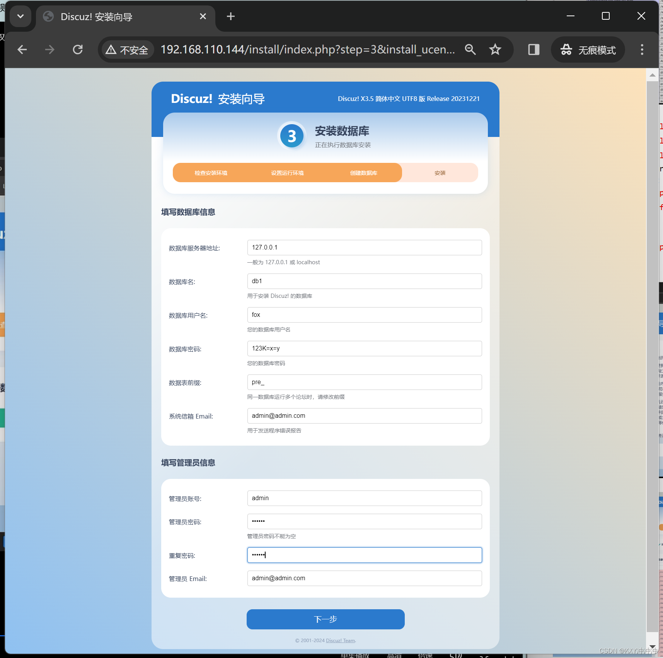Open the tab search dropdown arrow
663x658 pixels.
[x=20, y=16]
